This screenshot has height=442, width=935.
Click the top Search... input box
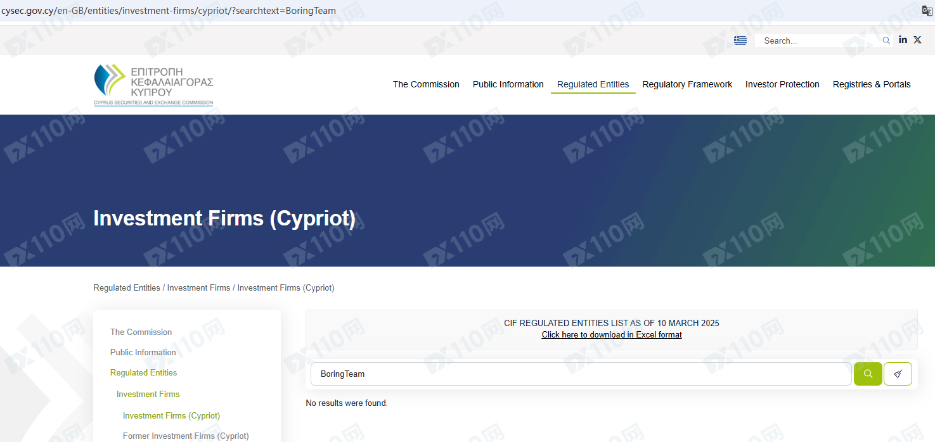(x=818, y=41)
